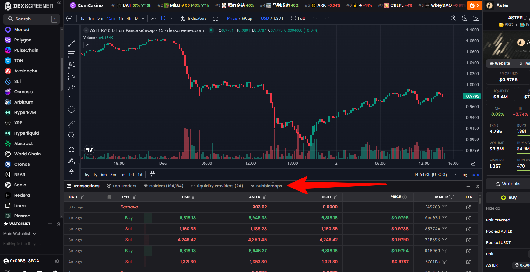
Task: Take a chart snapshot with camera icon
Action: click(476, 19)
